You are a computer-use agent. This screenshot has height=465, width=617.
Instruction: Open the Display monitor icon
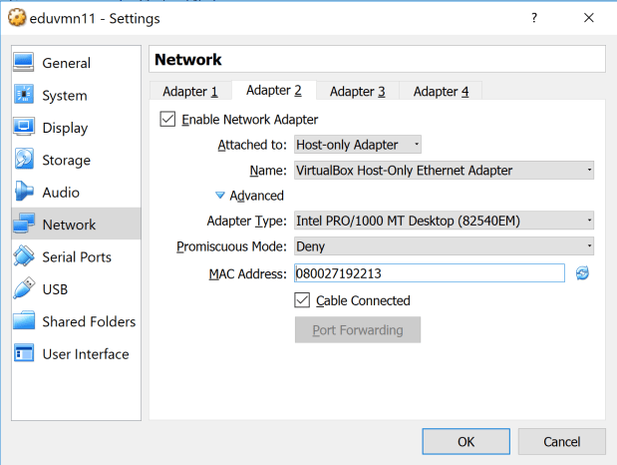(25, 128)
